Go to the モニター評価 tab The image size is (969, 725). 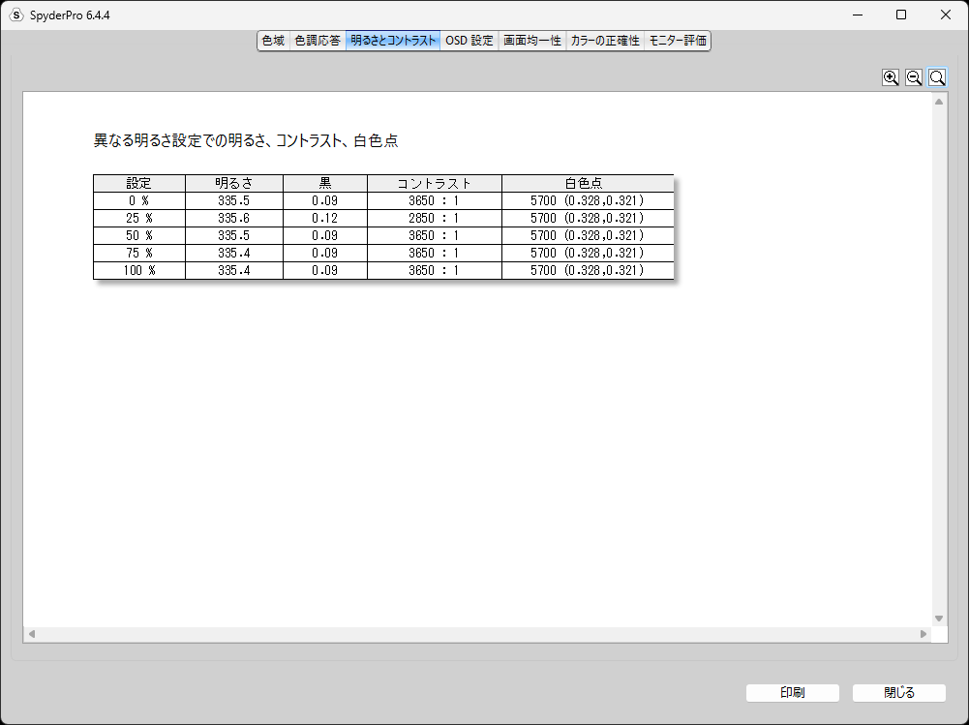click(x=678, y=41)
